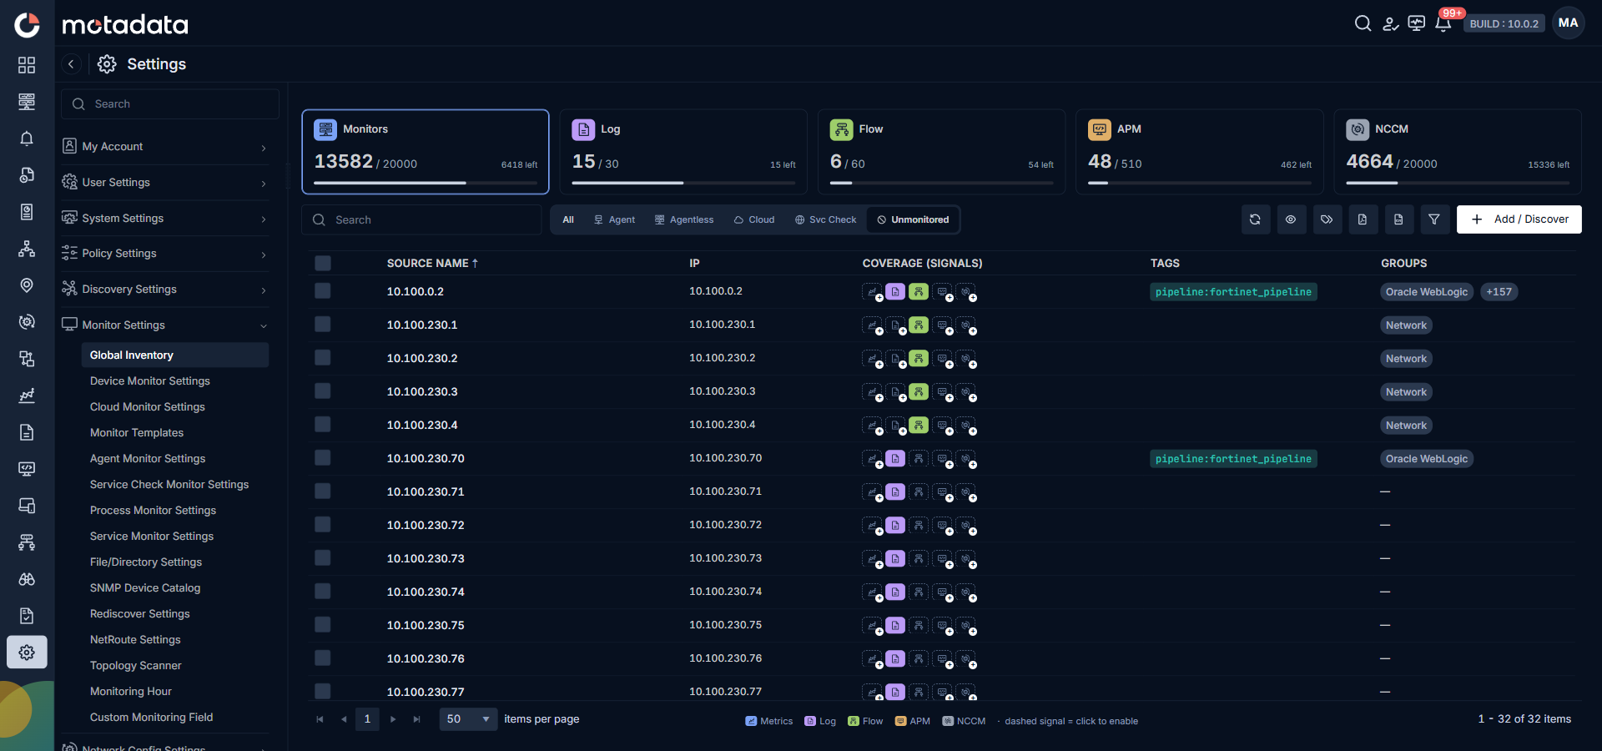The height and width of the screenshot is (751, 1602).
Task: Refresh the inventory list
Action: tap(1255, 219)
